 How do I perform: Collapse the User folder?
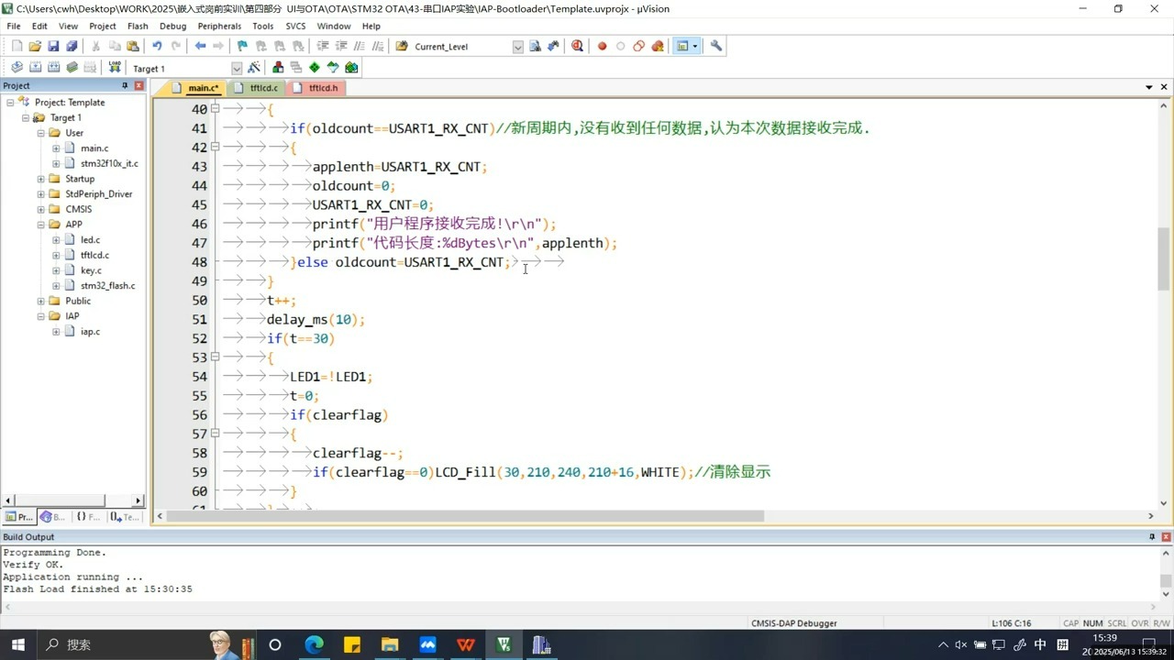[x=41, y=133]
